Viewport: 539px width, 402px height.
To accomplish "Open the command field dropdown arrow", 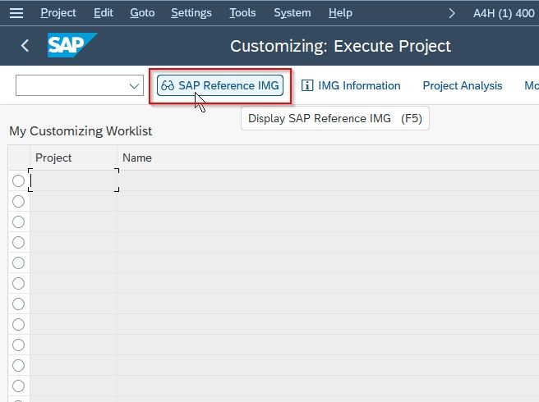I will (134, 86).
